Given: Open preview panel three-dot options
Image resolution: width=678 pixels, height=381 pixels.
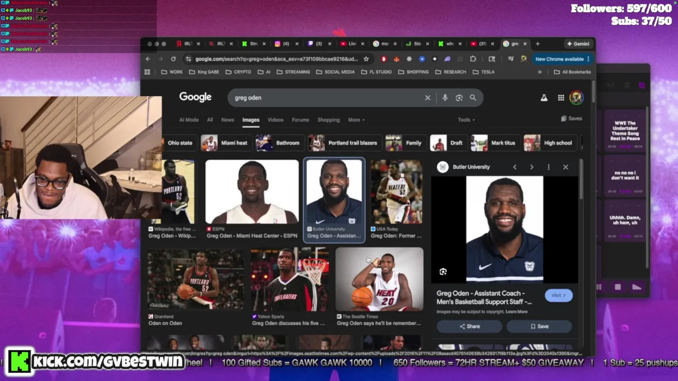Looking at the screenshot, I should (x=548, y=167).
